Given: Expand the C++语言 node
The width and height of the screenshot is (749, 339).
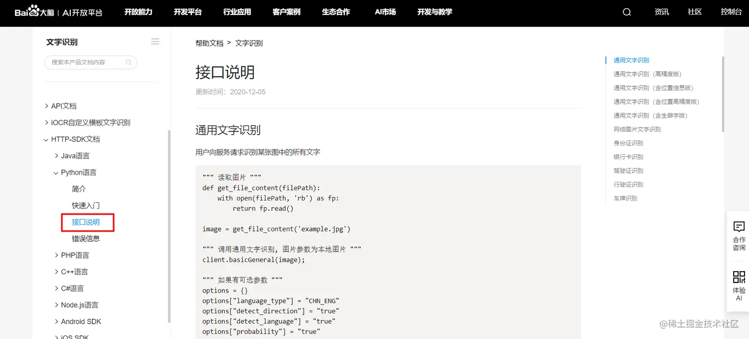Looking at the screenshot, I should click(56, 272).
